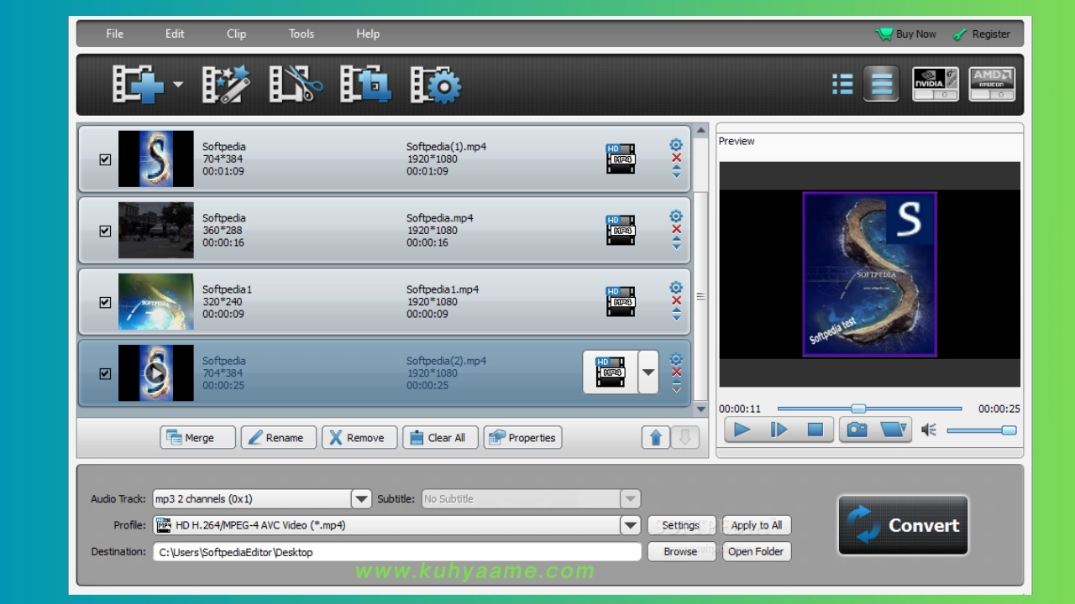Click the Merge button
This screenshot has height=604, width=1075.
[x=197, y=437]
